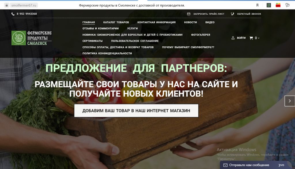Click the bookmark icon in the address bar
Screen dimensions: 295x169
coord(257,5)
